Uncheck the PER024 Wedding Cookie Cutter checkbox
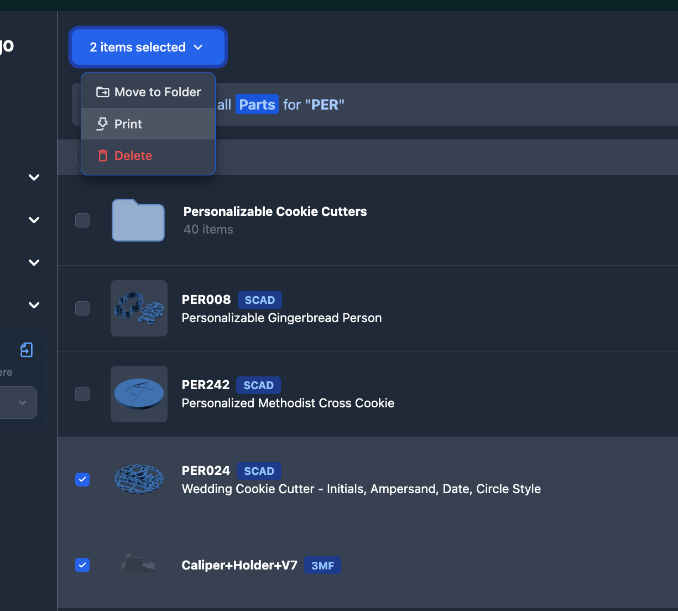Screen dimensions: 678x611 82,479
